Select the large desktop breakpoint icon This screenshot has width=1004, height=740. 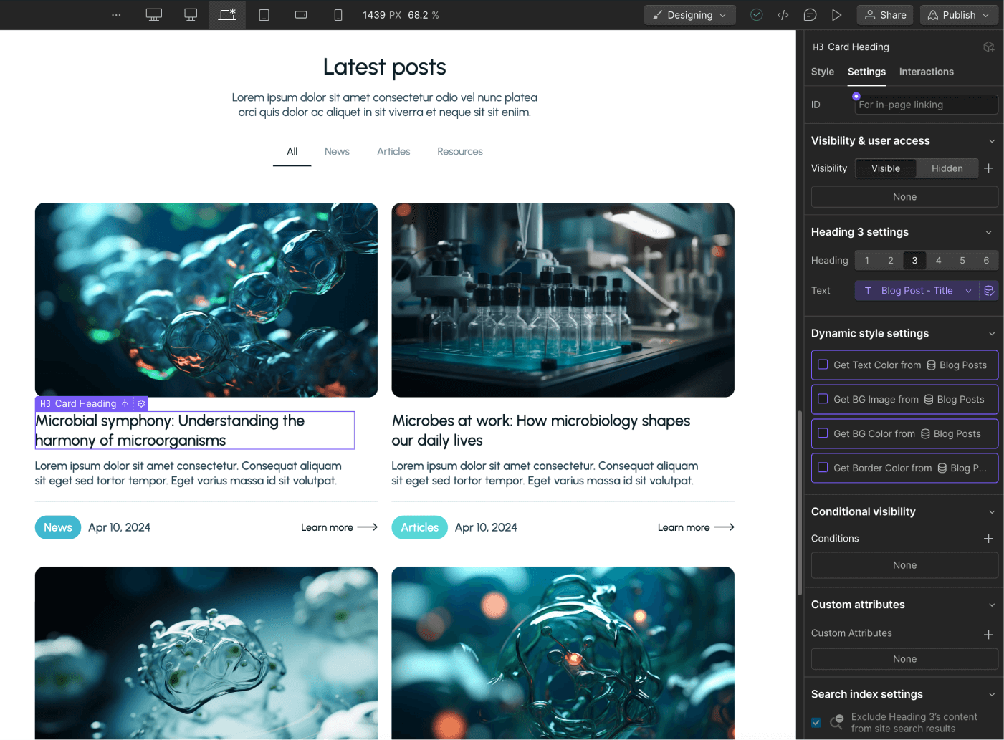coord(153,14)
